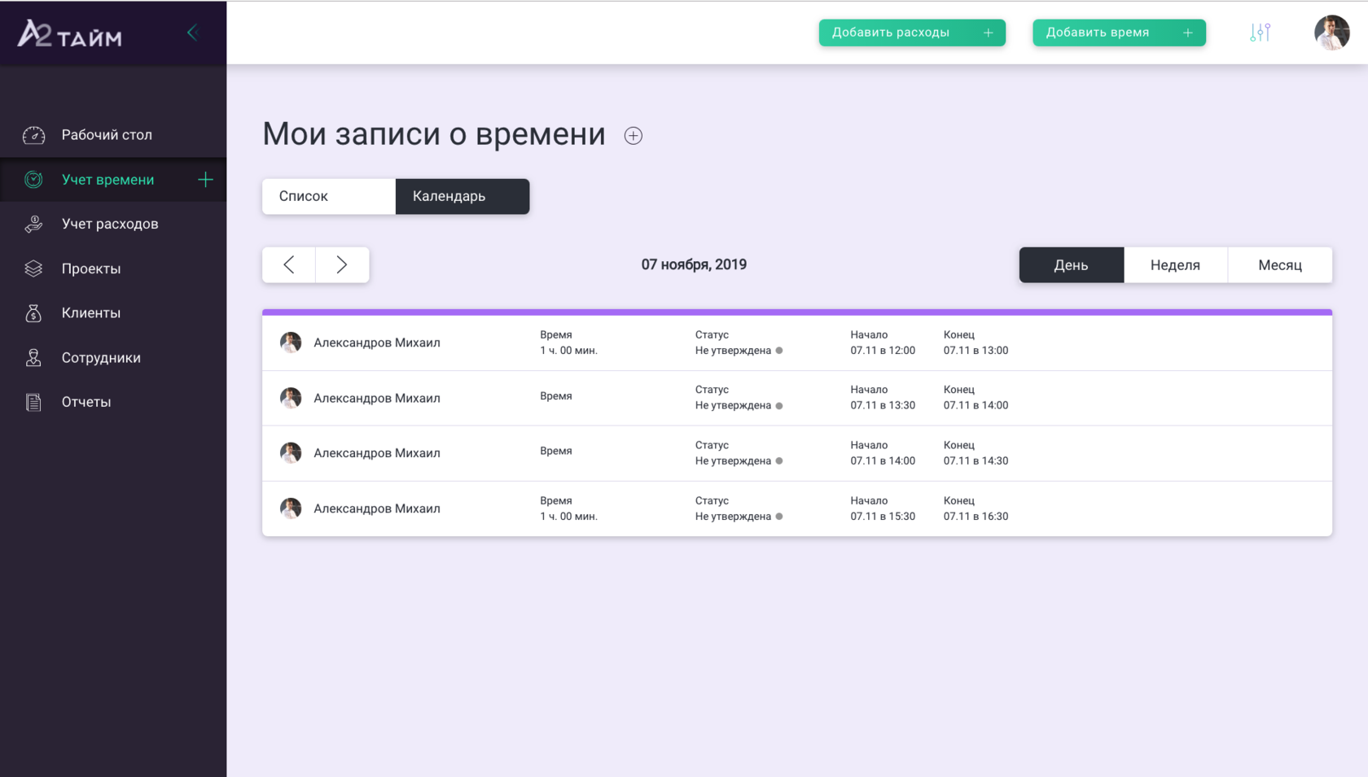1368x777 pixels.
Task: Open the entry starting 07.11 в 12:00
Action: [797, 343]
